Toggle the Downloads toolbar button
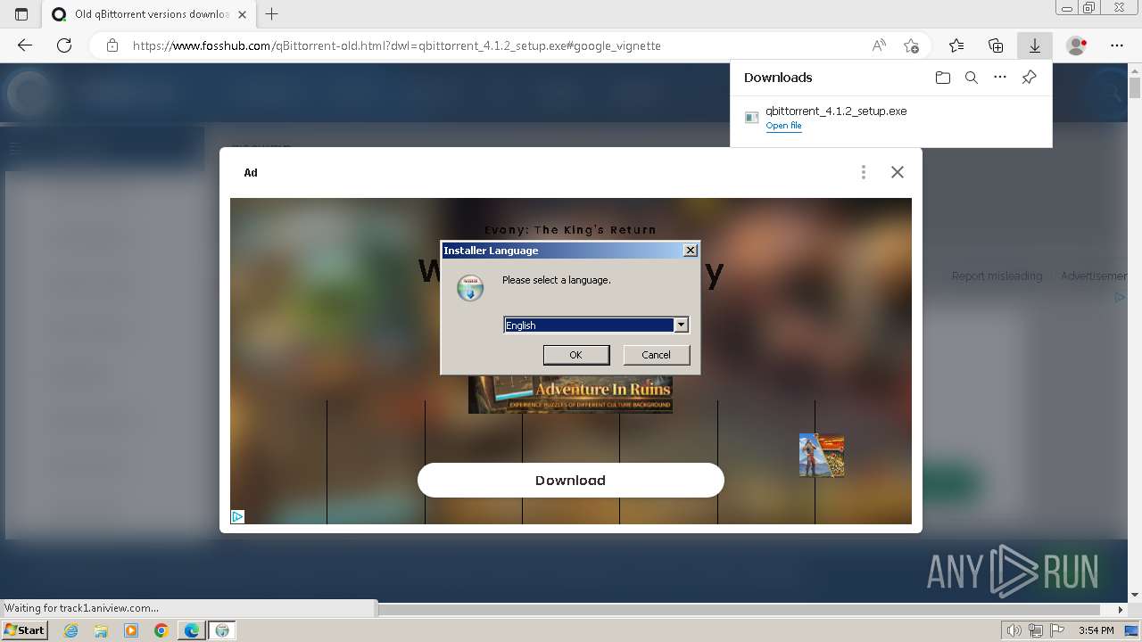 click(x=1035, y=45)
